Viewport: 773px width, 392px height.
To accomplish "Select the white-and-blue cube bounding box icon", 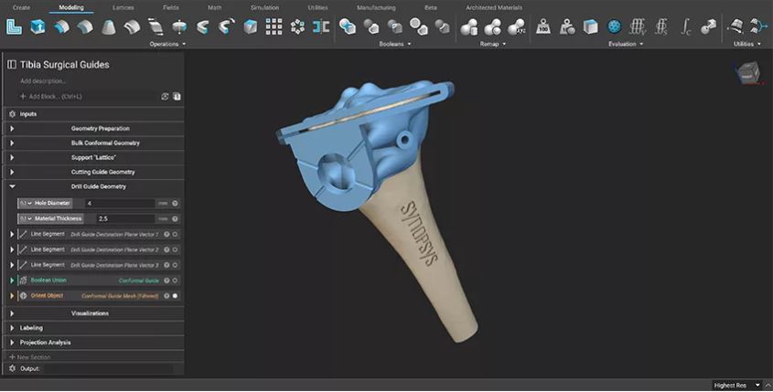I will click(x=591, y=26).
